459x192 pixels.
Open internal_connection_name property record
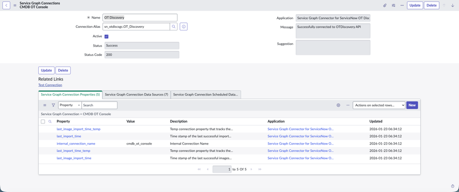(x=76, y=144)
